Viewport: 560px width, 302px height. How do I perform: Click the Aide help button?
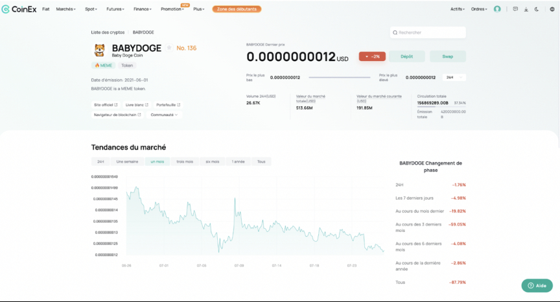(x=537, y=286)
